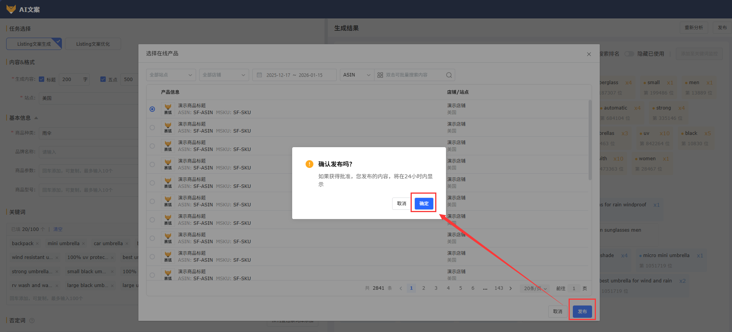This screenshot has height=332, width=732.
Task: Click the product list vertical scrollbar
Action: (590, 140)
